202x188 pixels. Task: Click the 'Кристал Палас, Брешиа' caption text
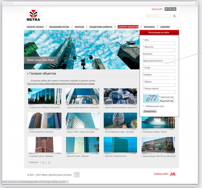78,156
